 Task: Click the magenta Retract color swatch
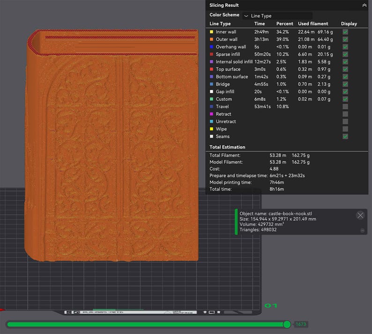[x=211, y=114]
